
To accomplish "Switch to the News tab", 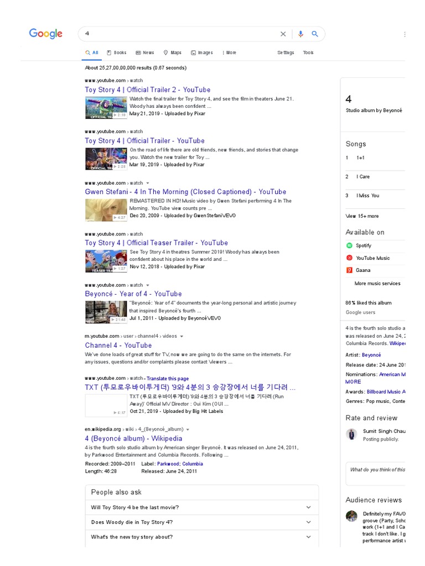I will (144, 53).
